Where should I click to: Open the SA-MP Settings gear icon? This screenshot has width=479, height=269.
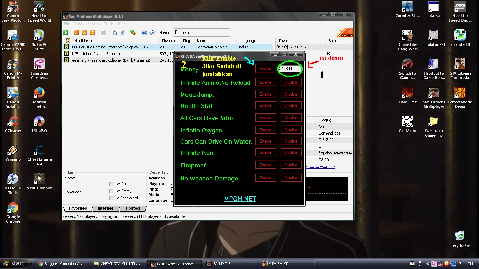click(x=133, y=33)
